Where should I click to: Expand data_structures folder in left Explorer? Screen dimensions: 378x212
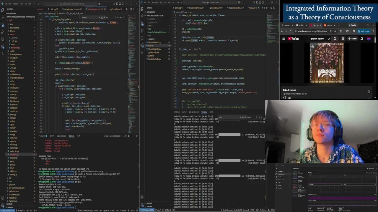point(14,28)
